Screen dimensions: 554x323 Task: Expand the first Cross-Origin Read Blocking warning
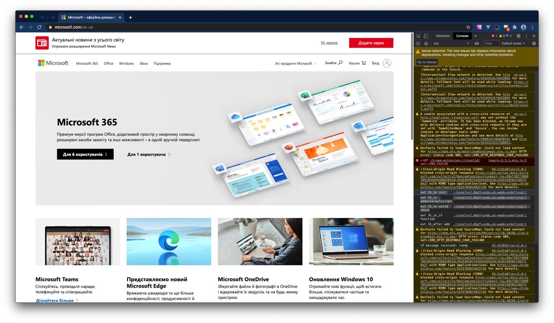point(422,169)
